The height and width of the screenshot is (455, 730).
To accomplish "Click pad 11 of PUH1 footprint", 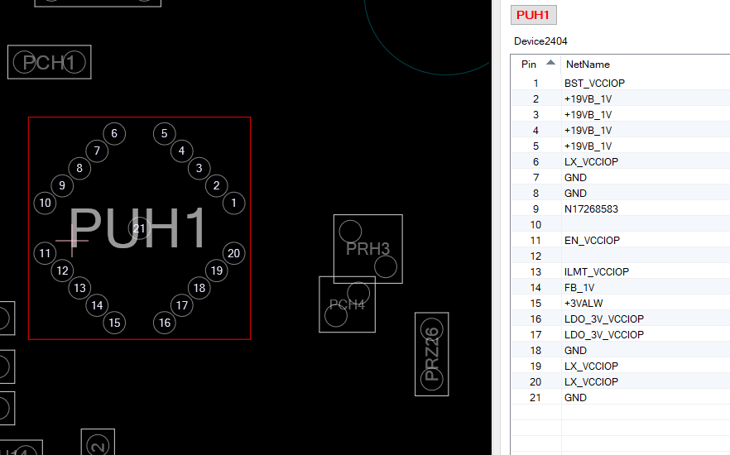I will point(45,253).
